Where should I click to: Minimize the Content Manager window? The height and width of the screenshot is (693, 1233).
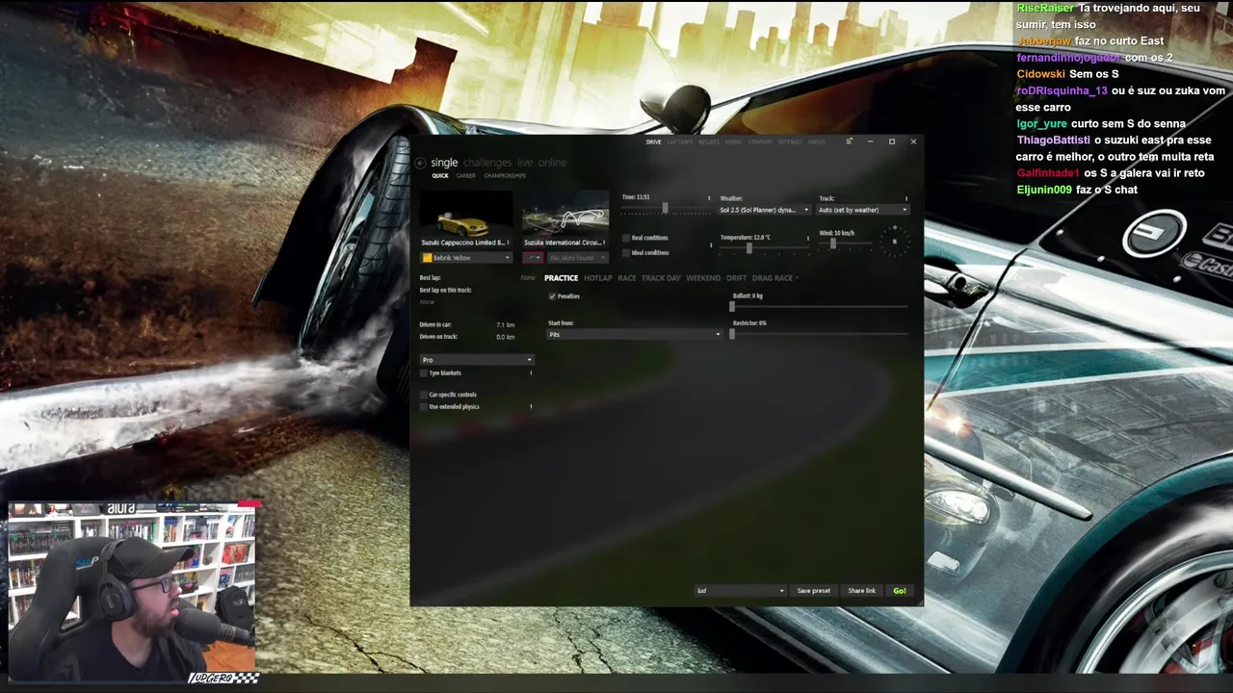(x=870, y=141)
